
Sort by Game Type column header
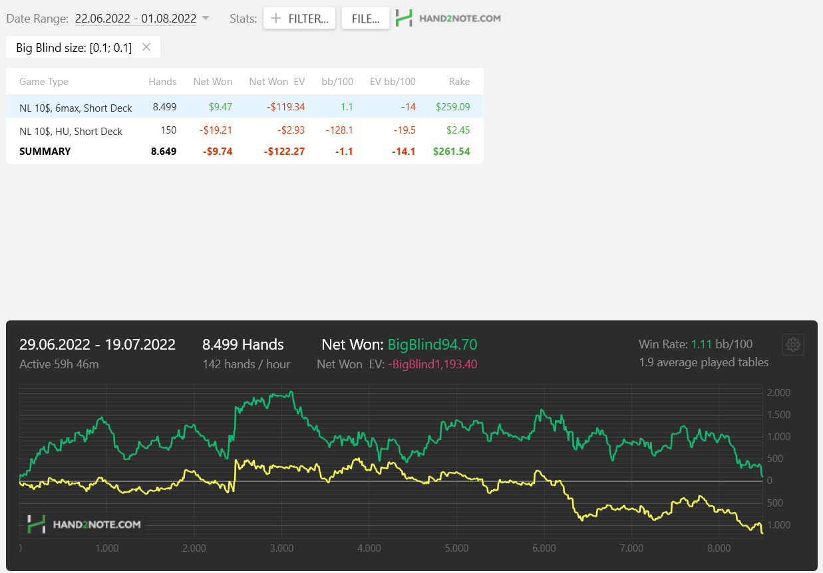44,82
